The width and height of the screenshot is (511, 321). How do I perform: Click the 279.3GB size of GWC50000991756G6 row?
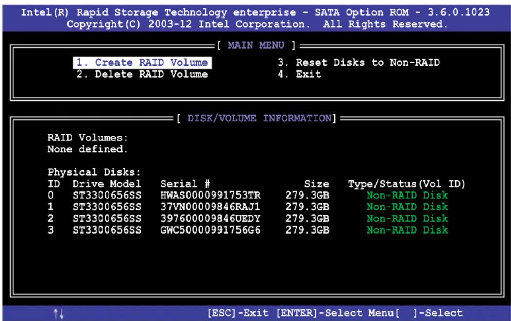pos(308,230)
